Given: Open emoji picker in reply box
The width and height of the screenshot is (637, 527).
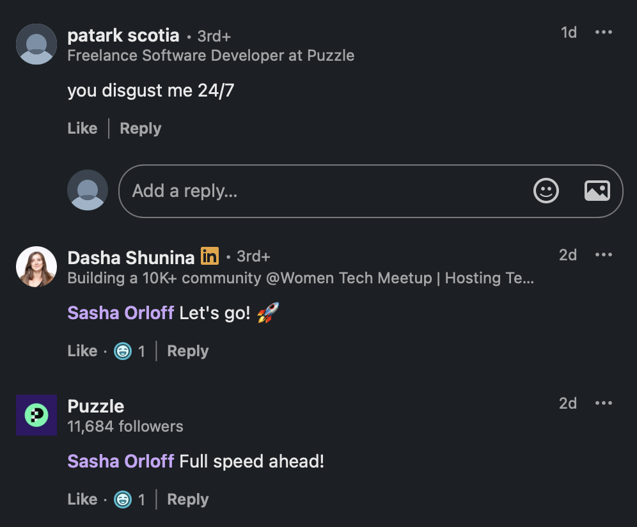Looking at the screenshot, I should [x=546, y=191].
